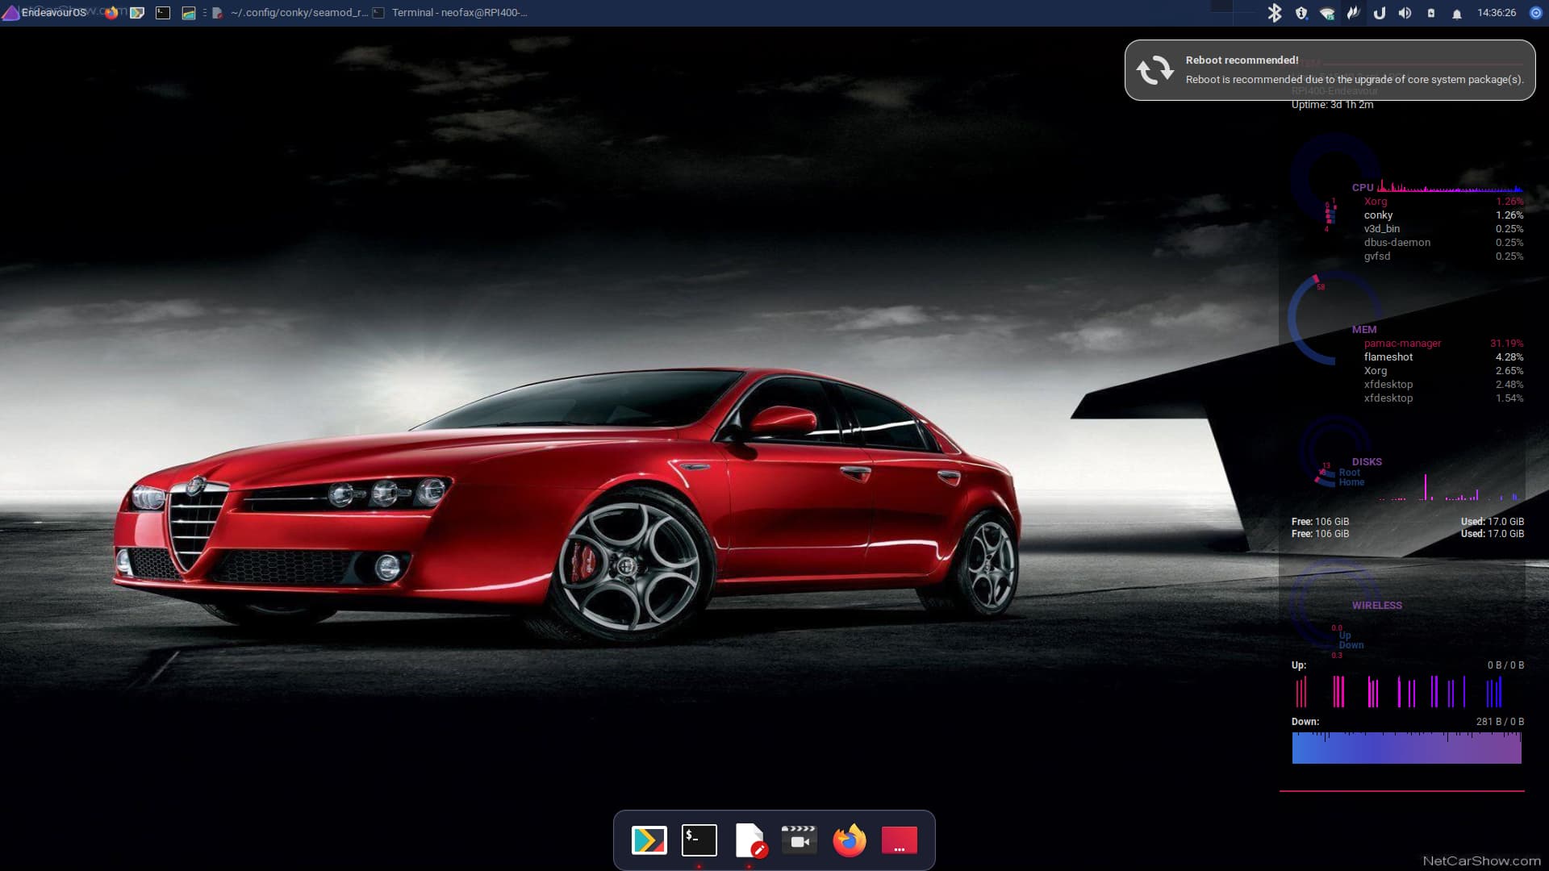This screenshot has width=1549, height=871.
Task: Click the WIRELESS heading in the Conky widget
Action: tap(1377, 606)
